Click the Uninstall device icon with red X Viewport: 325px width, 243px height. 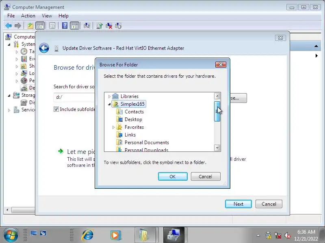(109, 26)
